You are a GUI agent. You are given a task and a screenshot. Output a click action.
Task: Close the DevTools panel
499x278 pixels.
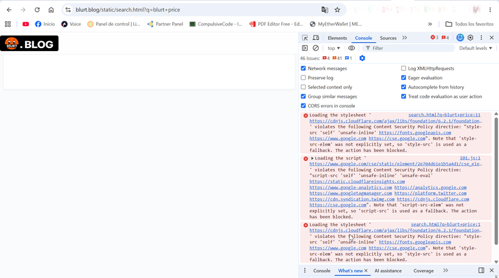point(492,37)
